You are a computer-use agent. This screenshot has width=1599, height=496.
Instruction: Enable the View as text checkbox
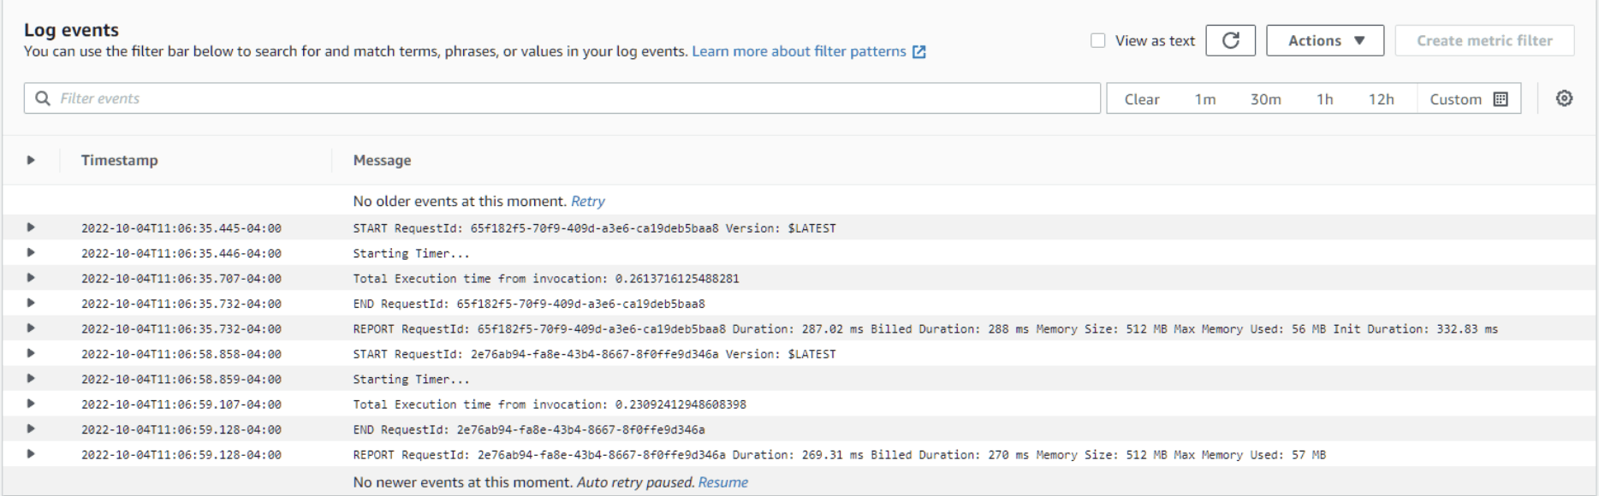1097,41
